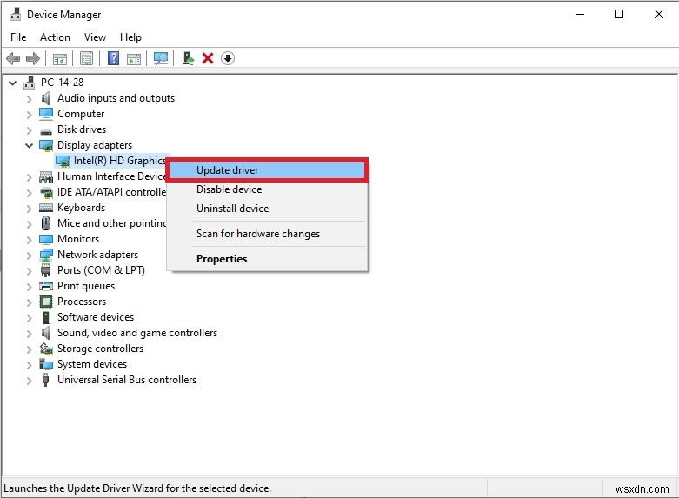
Task: Choose Scan for hardware changes menu entry
Action: (x=267, y=234)
